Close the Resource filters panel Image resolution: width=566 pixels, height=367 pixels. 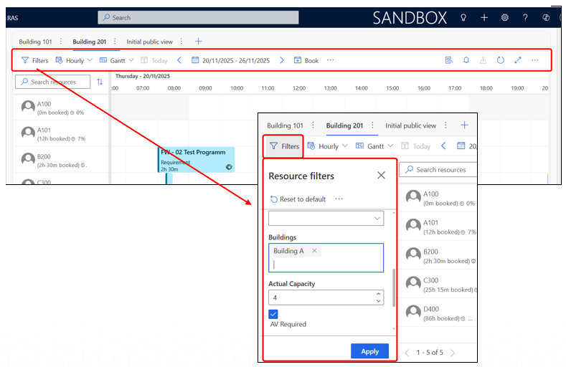381,176
